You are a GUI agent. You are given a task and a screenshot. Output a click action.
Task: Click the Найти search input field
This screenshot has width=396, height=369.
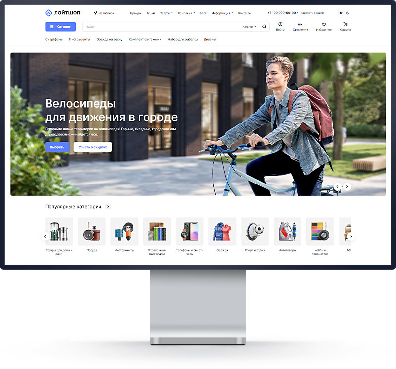158,27
